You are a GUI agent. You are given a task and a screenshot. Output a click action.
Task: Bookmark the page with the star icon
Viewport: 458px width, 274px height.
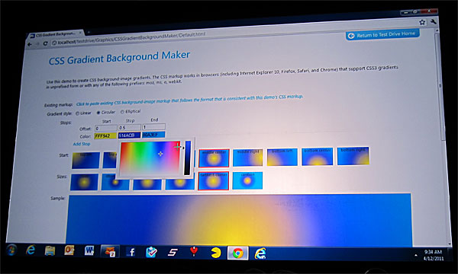coord(422,22)
